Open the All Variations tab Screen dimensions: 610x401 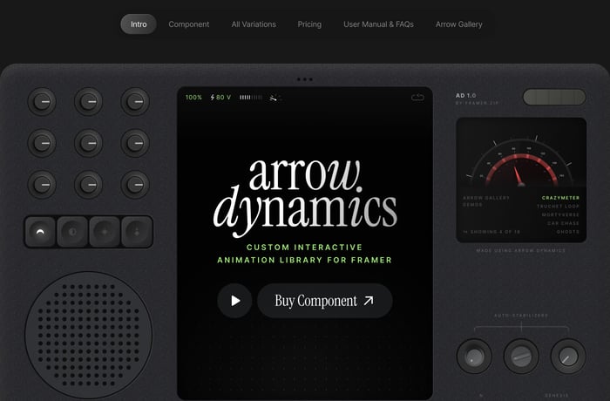pyautogui.click(x=254, y=24)
